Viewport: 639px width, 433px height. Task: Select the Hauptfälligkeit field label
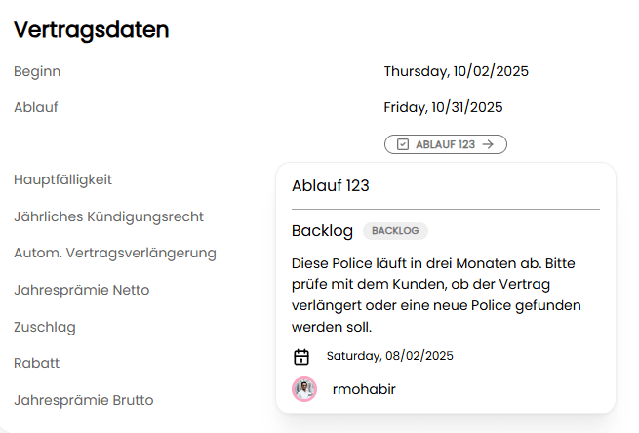(63, 179)
